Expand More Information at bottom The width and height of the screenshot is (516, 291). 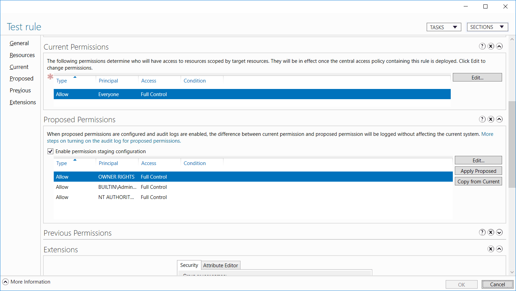coord(5,282)
